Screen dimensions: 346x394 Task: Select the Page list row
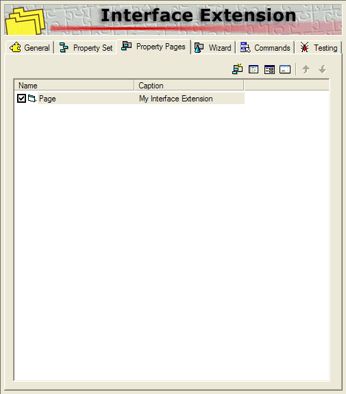point(129,99)
